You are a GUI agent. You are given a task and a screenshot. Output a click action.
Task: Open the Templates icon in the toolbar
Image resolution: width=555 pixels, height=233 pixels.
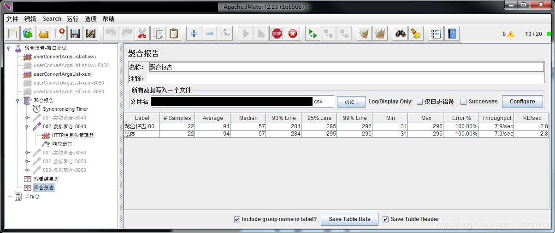coord(28,34)
